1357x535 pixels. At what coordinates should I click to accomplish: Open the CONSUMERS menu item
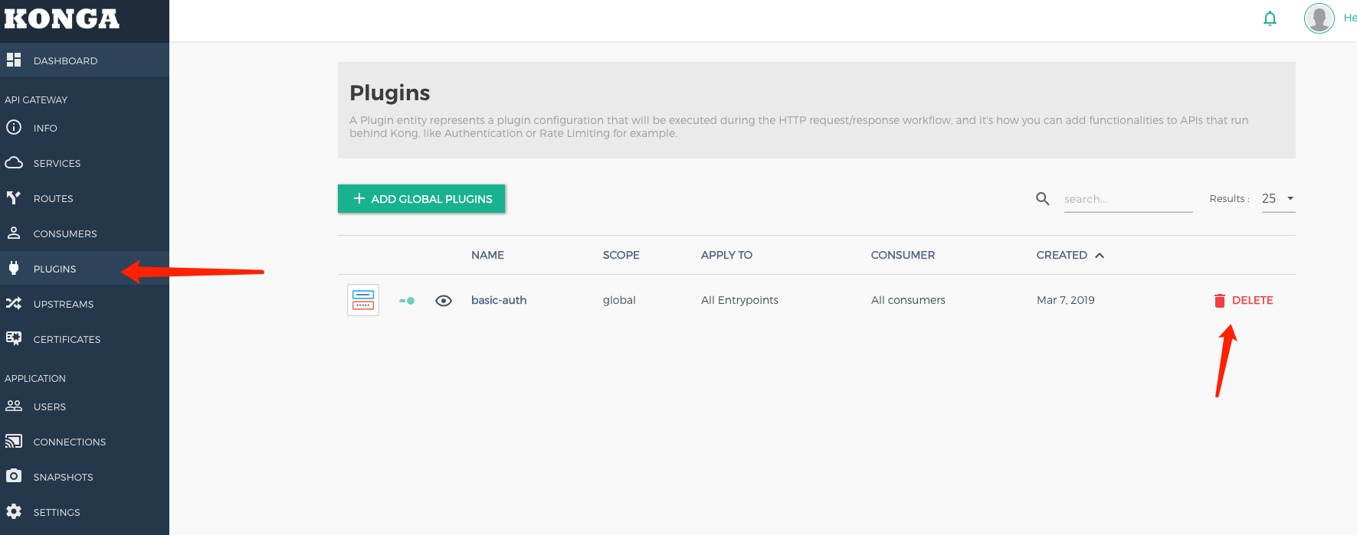[84, 233]
